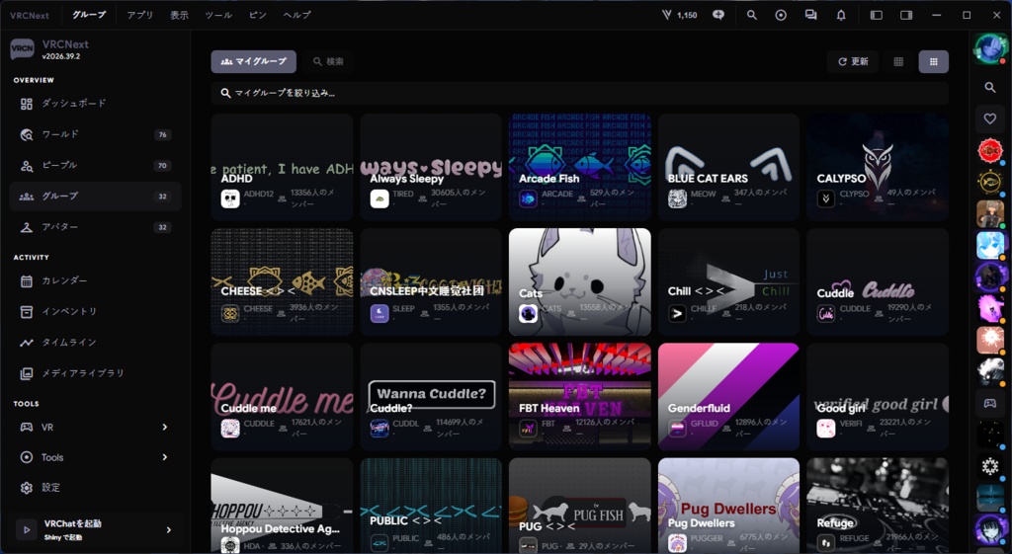Open the Calendar (カレンダー) page
This screenshot has height=554, width=1012.
pyautogui.click(x=95, y=280)
